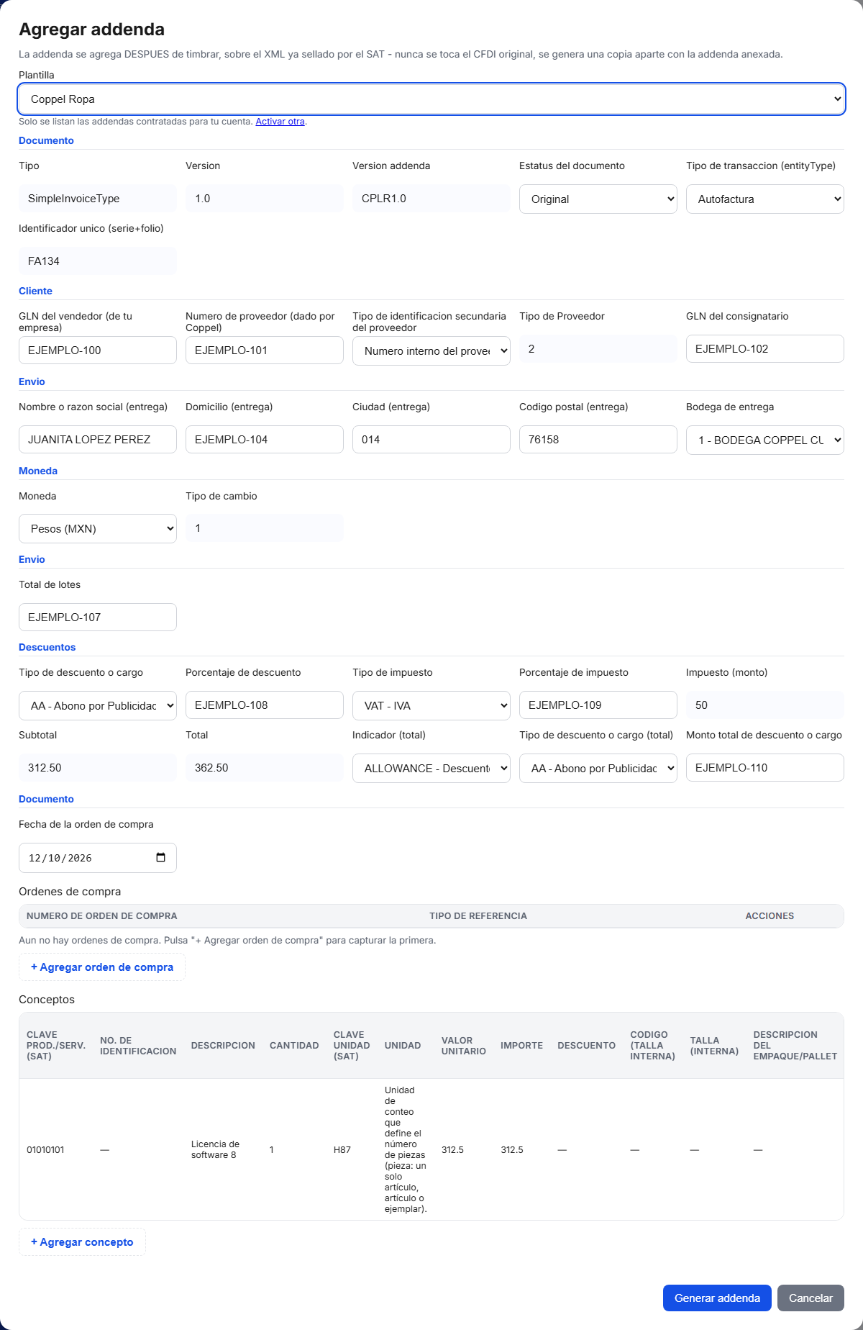
Task: Open Tipo de identificacion secundaria dropdown
Action: coord(431,351)
